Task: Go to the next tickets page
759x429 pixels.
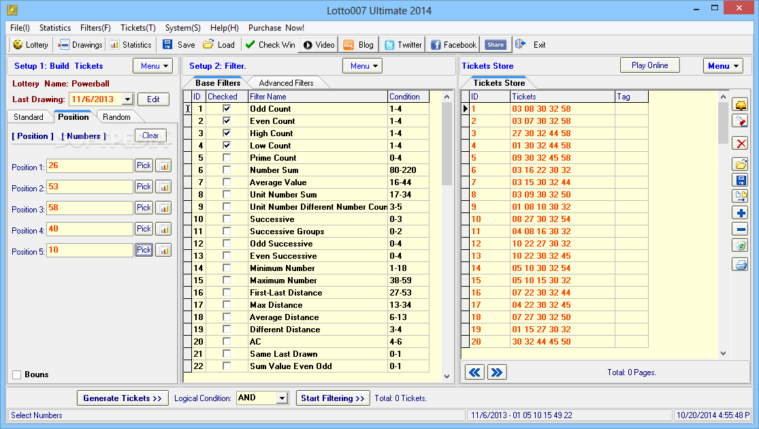Action: click(x=497, y=372)
